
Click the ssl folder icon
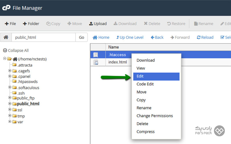[14, 110]
